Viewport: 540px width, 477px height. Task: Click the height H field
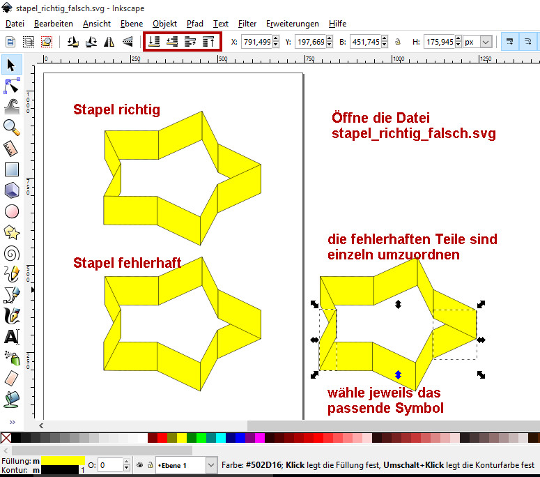(x=440, y=42)
